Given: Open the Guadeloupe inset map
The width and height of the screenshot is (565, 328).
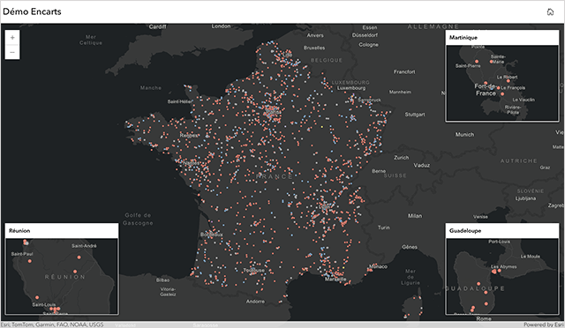Looking at the screenshot, I should (502, 276).
